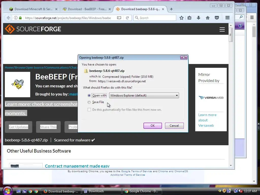The height and width of the screenshot is (195, 260).
Task: Select the Open with radio button
Action: pos(89,95)
